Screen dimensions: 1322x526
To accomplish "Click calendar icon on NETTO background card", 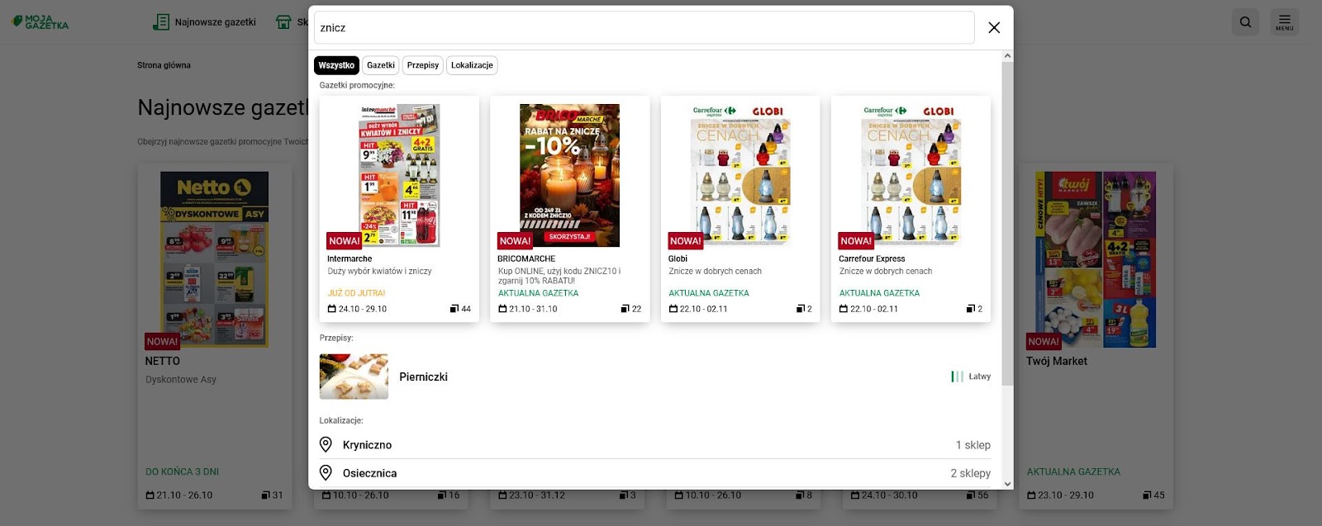I will [x=150, y=495].
